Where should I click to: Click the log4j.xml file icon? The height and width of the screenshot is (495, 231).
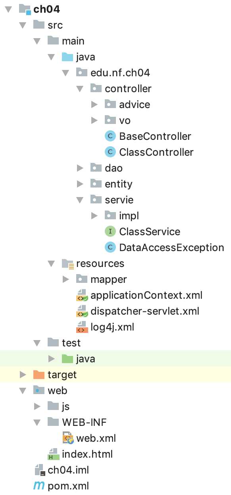pyautogui.click(x=82, y=327)
